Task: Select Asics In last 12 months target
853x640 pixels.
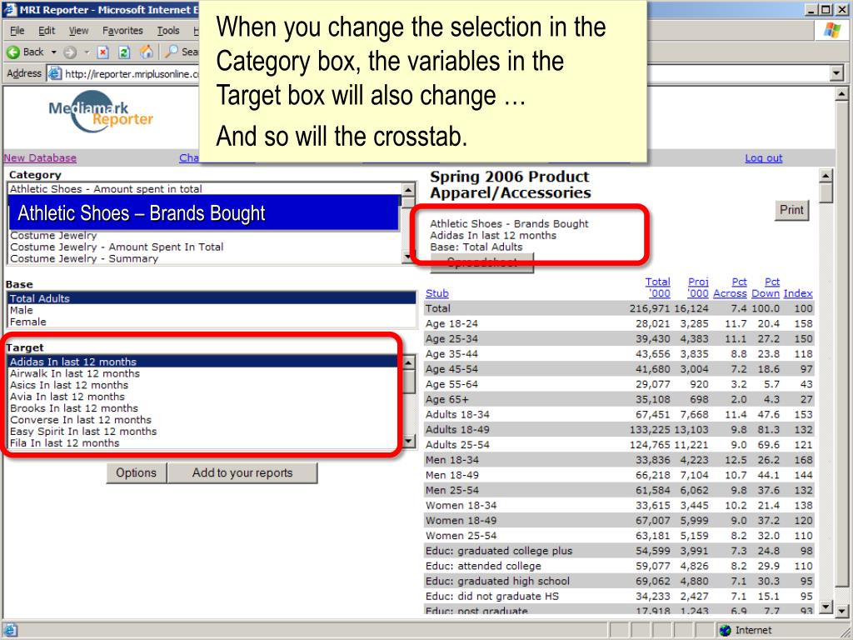Action: (205, 385)
